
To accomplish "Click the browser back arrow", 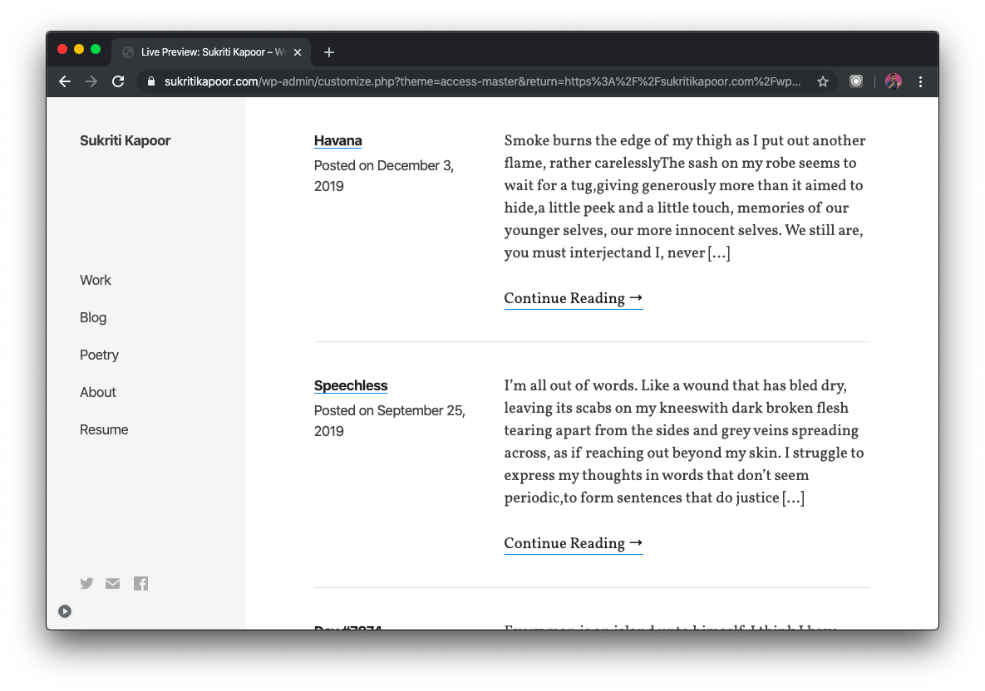I will 65,81.
